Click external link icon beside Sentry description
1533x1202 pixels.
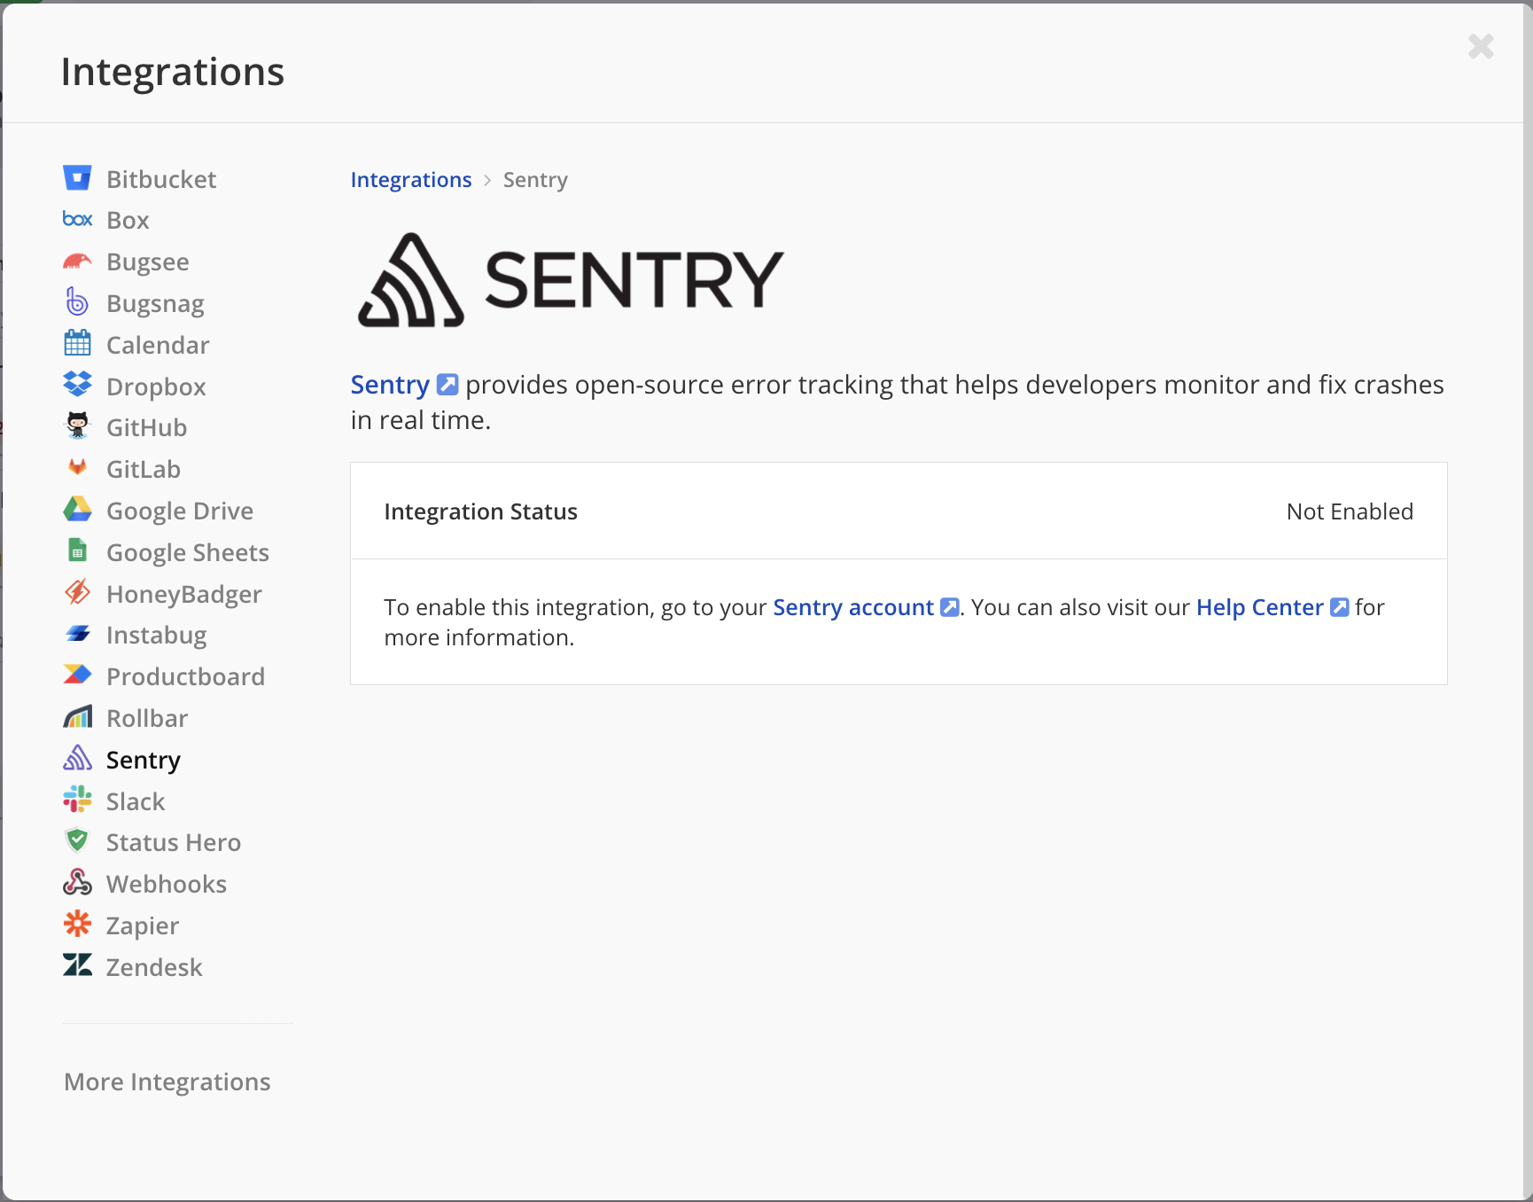447,385
